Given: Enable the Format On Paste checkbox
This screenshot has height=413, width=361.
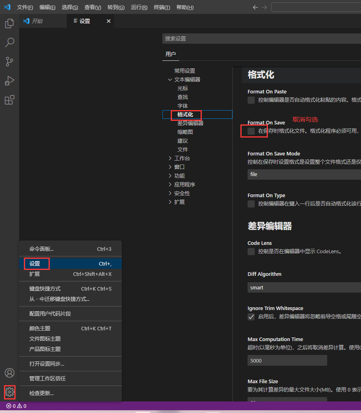Looking at the screenshot, I should [251, 100].
